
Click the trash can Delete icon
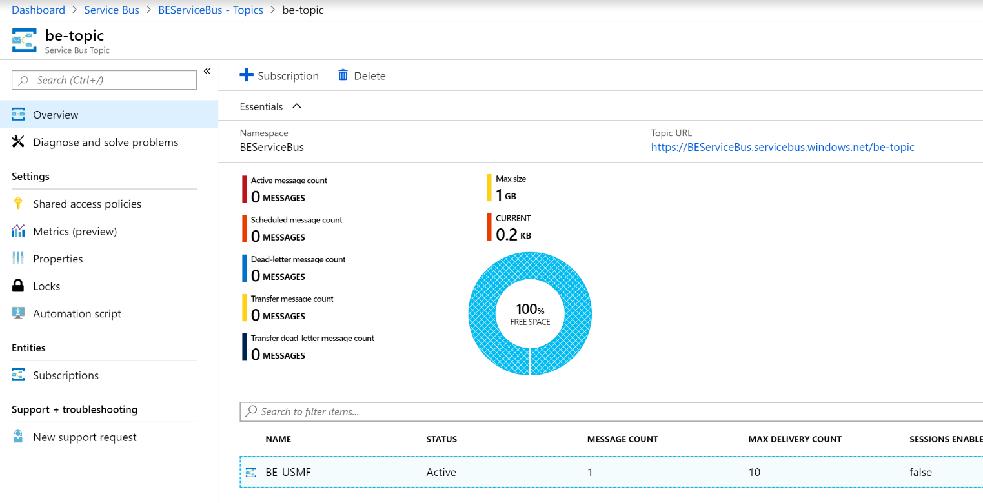point(343,75)
